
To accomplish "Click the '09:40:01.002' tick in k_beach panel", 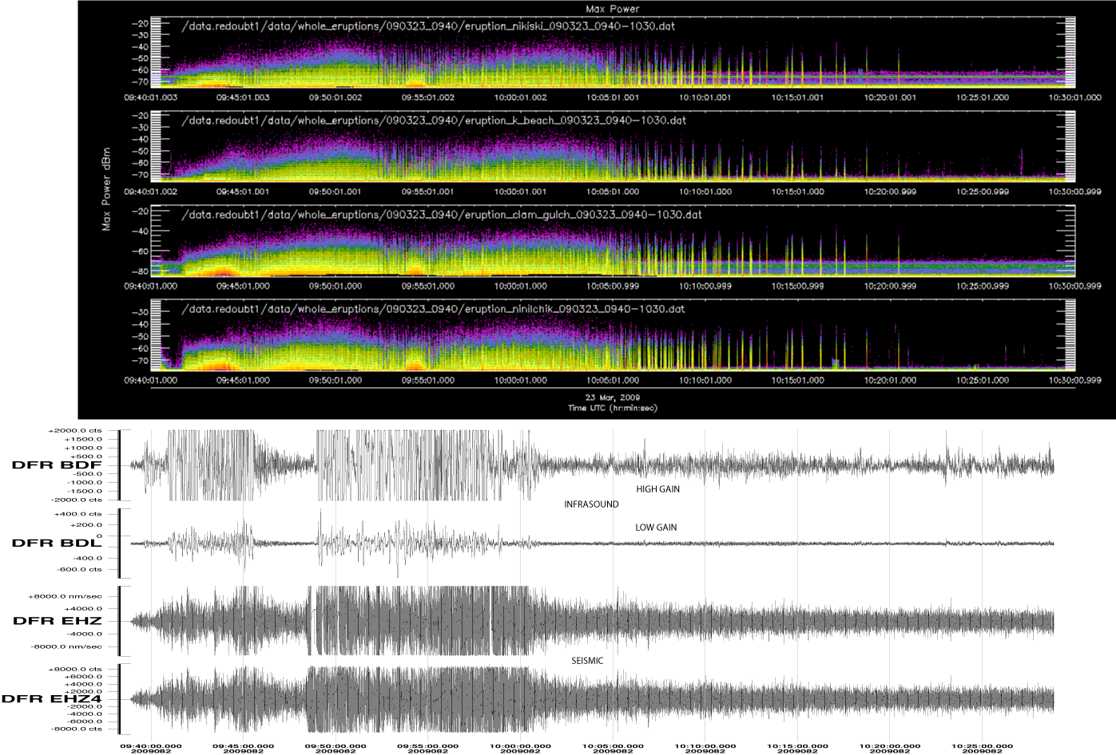I will (150, 192).
